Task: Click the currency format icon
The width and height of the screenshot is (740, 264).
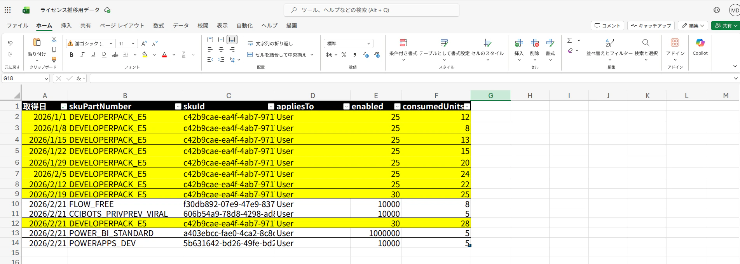Action: tap(329, 55)
